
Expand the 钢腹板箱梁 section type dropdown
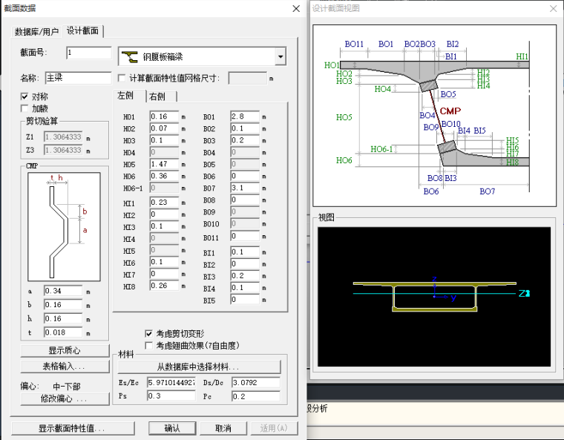click(x=280, y=56)
